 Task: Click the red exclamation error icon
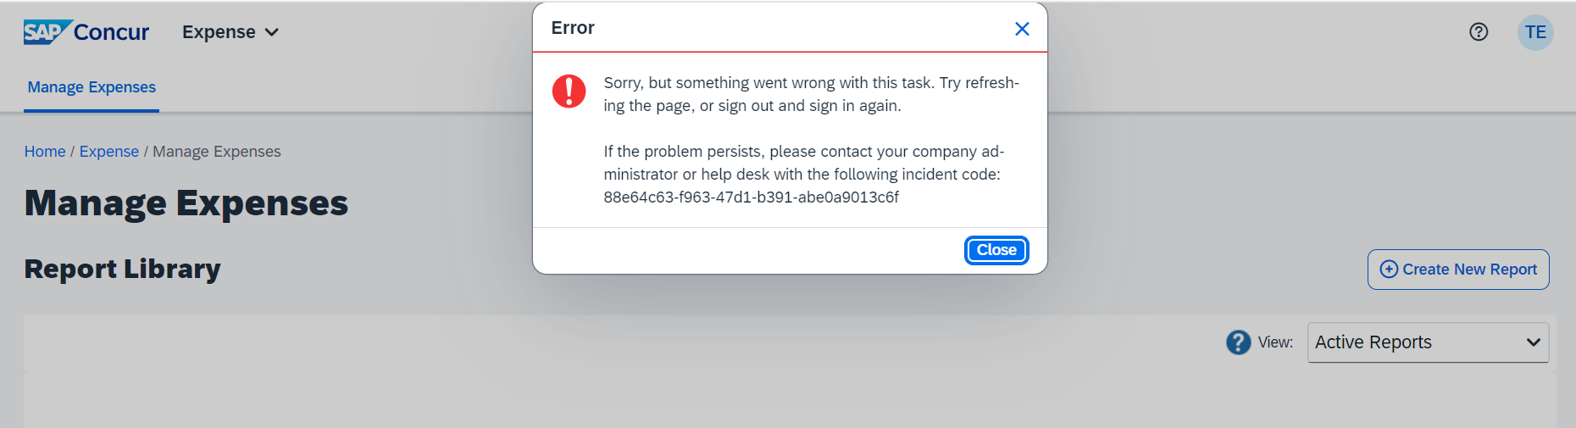[569, 91]
